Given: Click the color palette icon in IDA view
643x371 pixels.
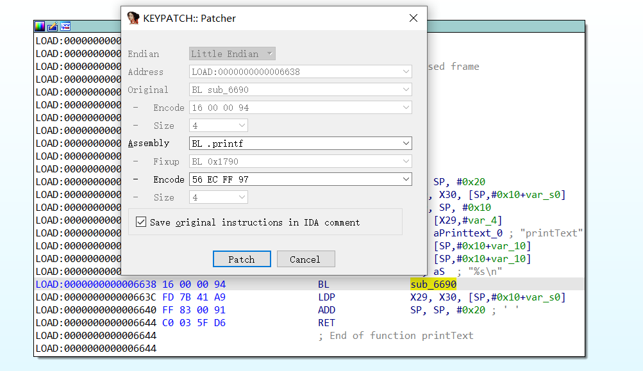Looking at the screenshot, I should tap(40, 26).
